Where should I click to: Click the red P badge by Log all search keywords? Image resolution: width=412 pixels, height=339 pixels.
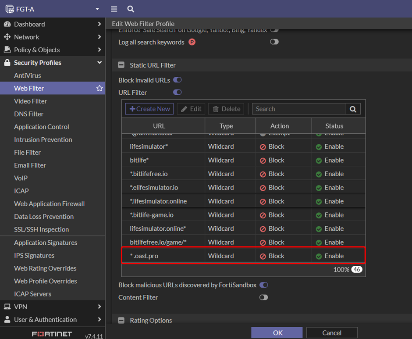pos(192,42)
